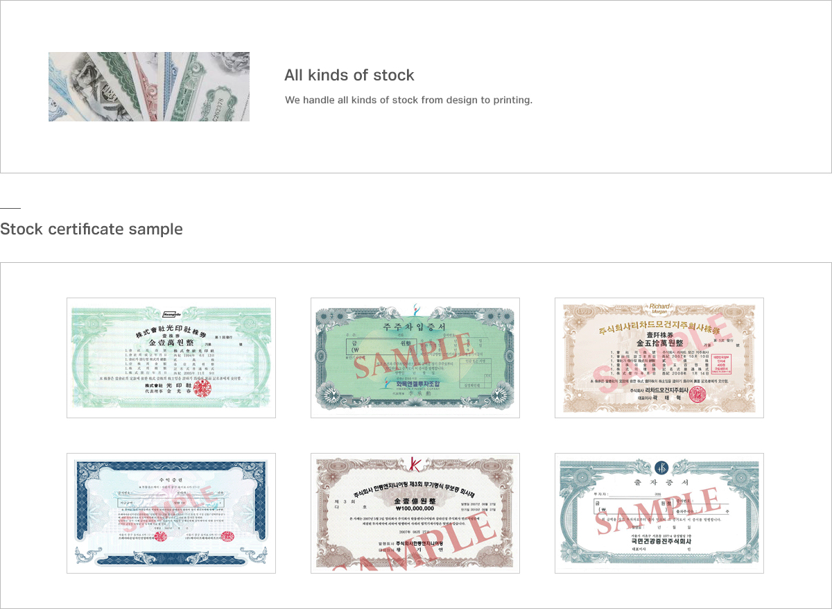Click the dancer figure logo atop the 주주차입증서 certificate

point(416,309)
